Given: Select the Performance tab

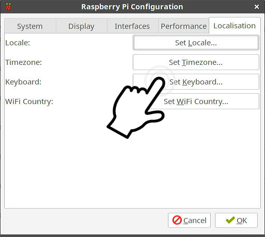Looking at the screenshot, I should coord(183,26).
